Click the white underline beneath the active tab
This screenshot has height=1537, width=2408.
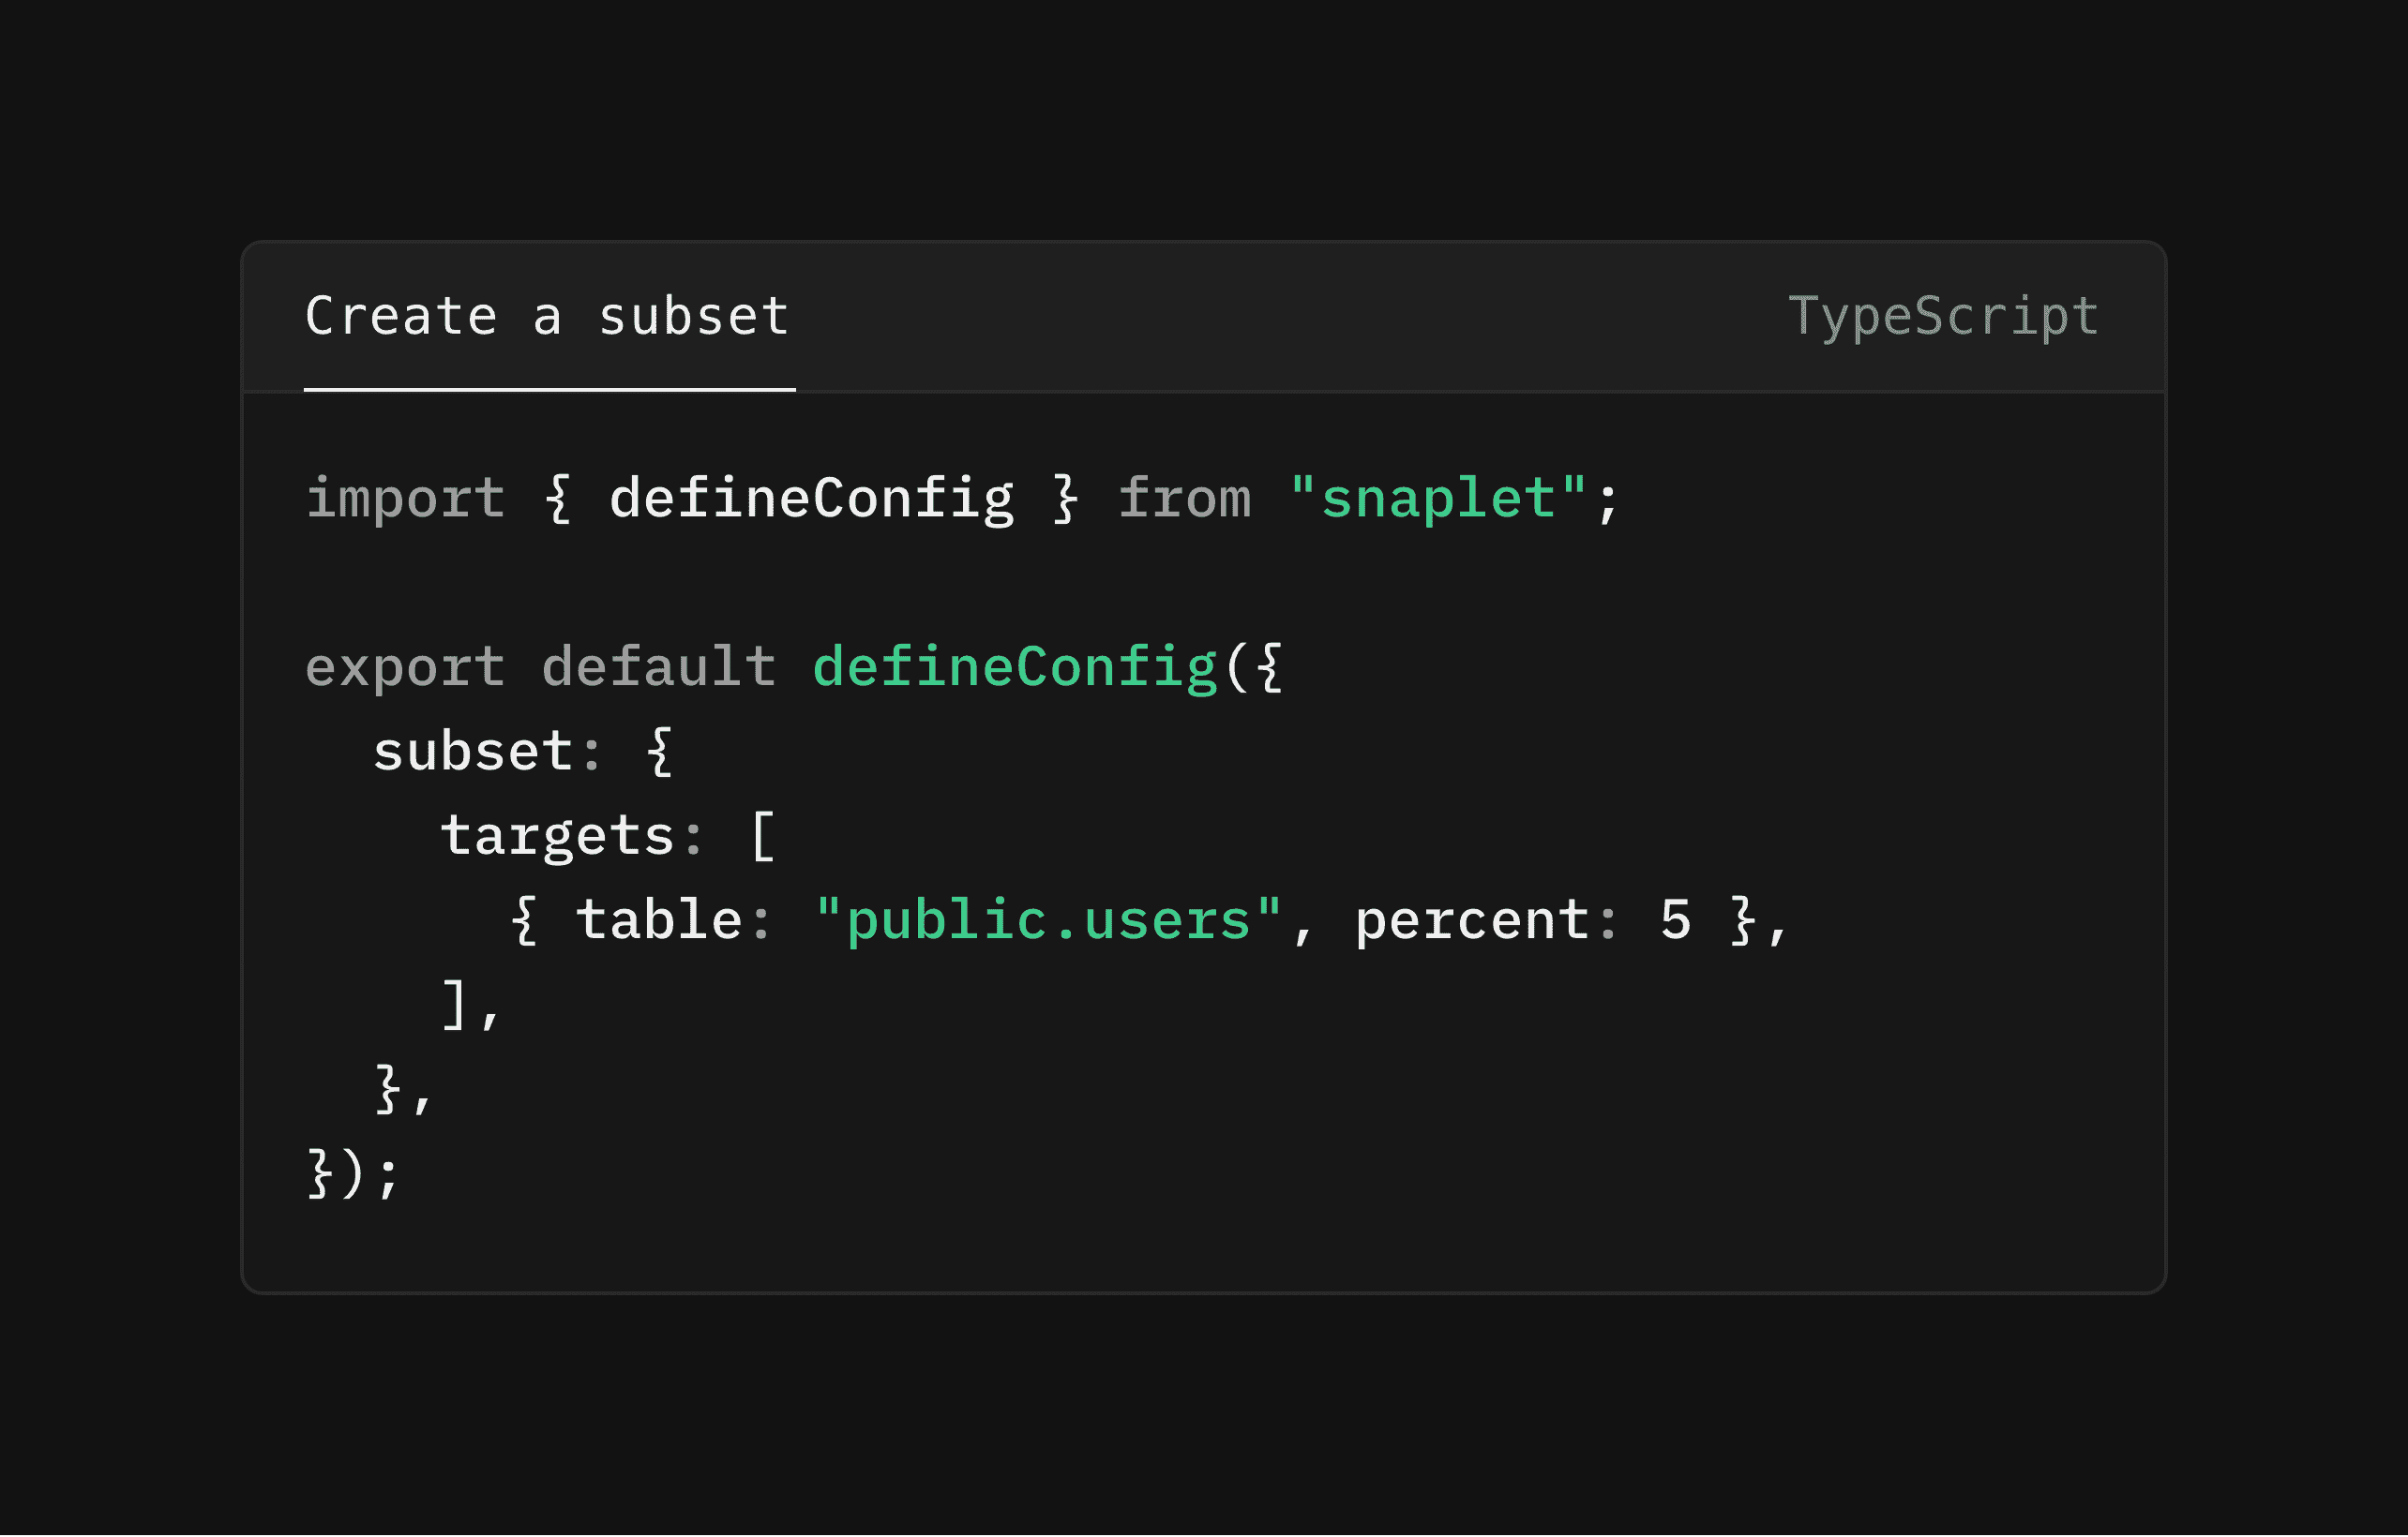tap(550, 390)
